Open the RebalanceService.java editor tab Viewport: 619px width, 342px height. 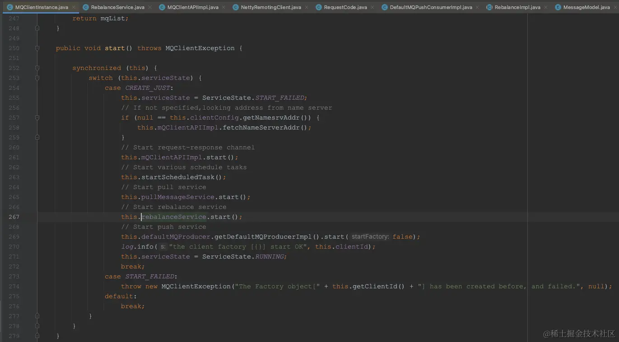point(117,7)
